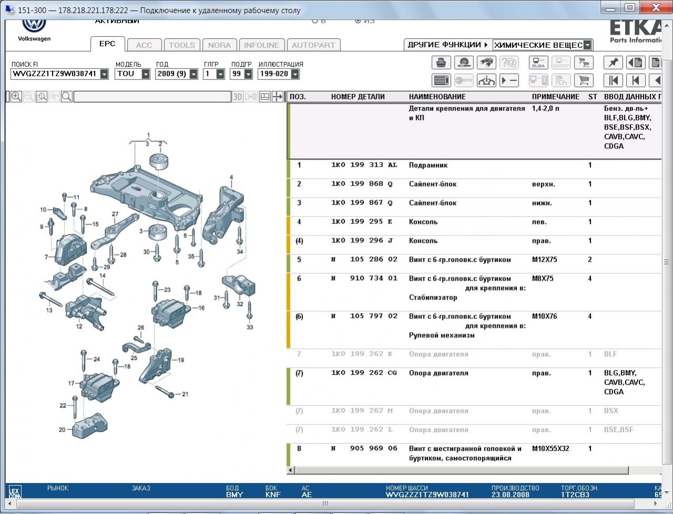Click the ПОЗ. column header

pyautogui.click(x=298, y=97)
